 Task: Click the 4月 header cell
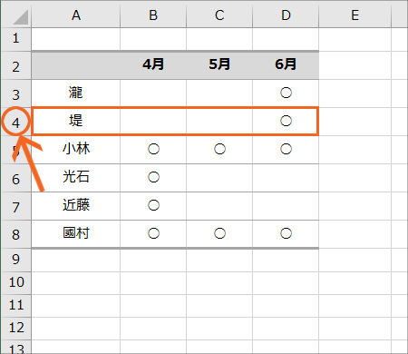(153, 65)
